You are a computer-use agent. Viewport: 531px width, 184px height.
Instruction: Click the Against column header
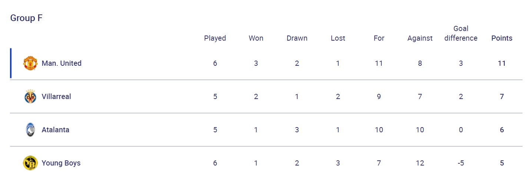(420, 38)
